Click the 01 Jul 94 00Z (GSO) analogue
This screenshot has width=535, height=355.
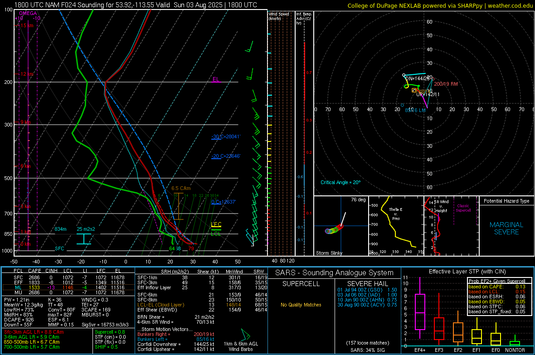[367, 289]
